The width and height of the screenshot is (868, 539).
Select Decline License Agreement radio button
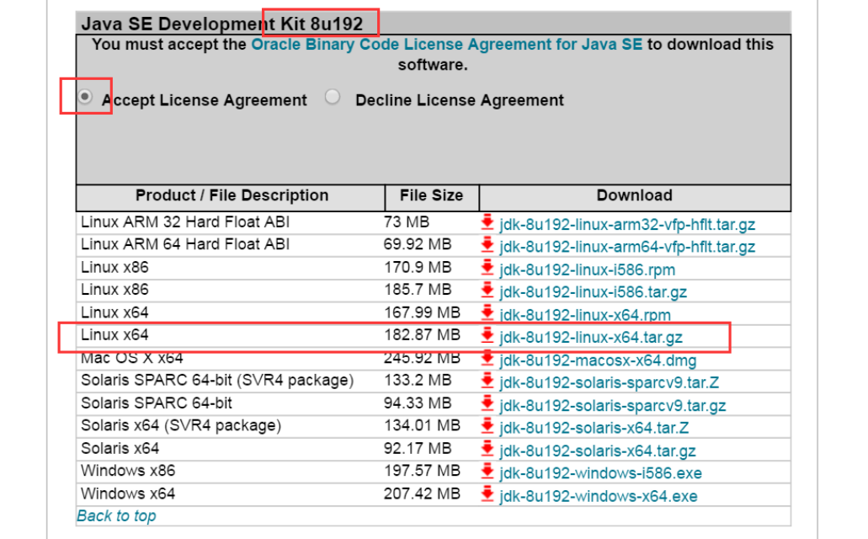(x=333, y=97)
